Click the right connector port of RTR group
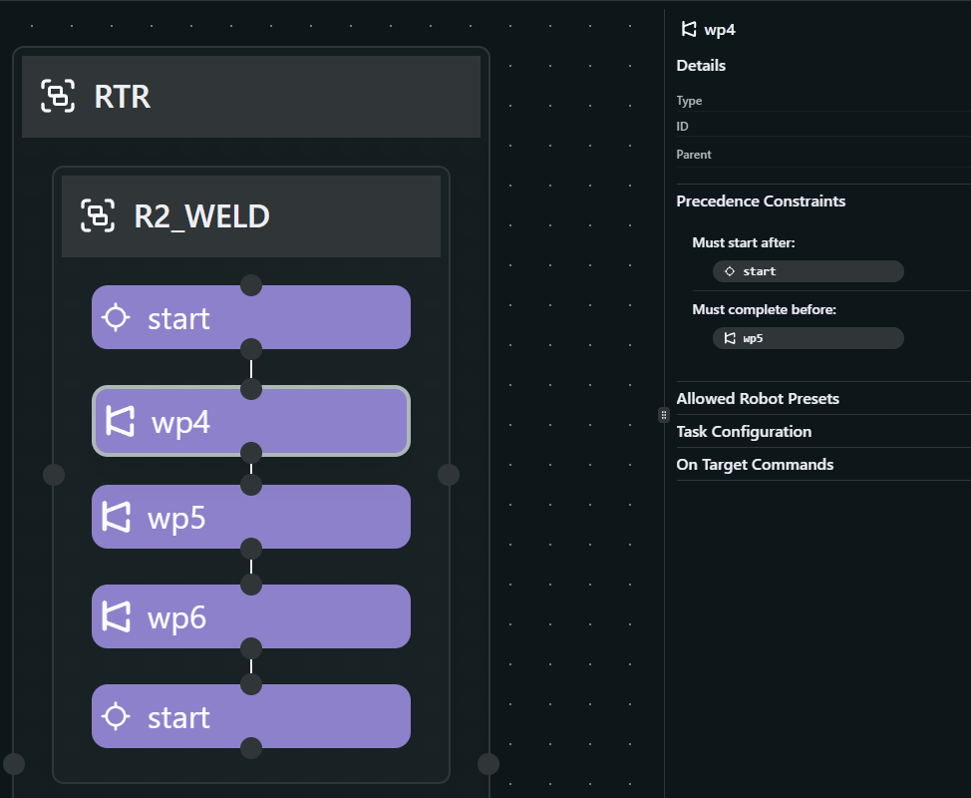 [487, 764]
